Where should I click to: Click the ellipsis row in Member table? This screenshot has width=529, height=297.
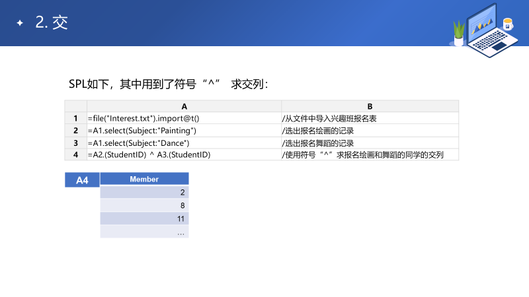click(144, 232)
